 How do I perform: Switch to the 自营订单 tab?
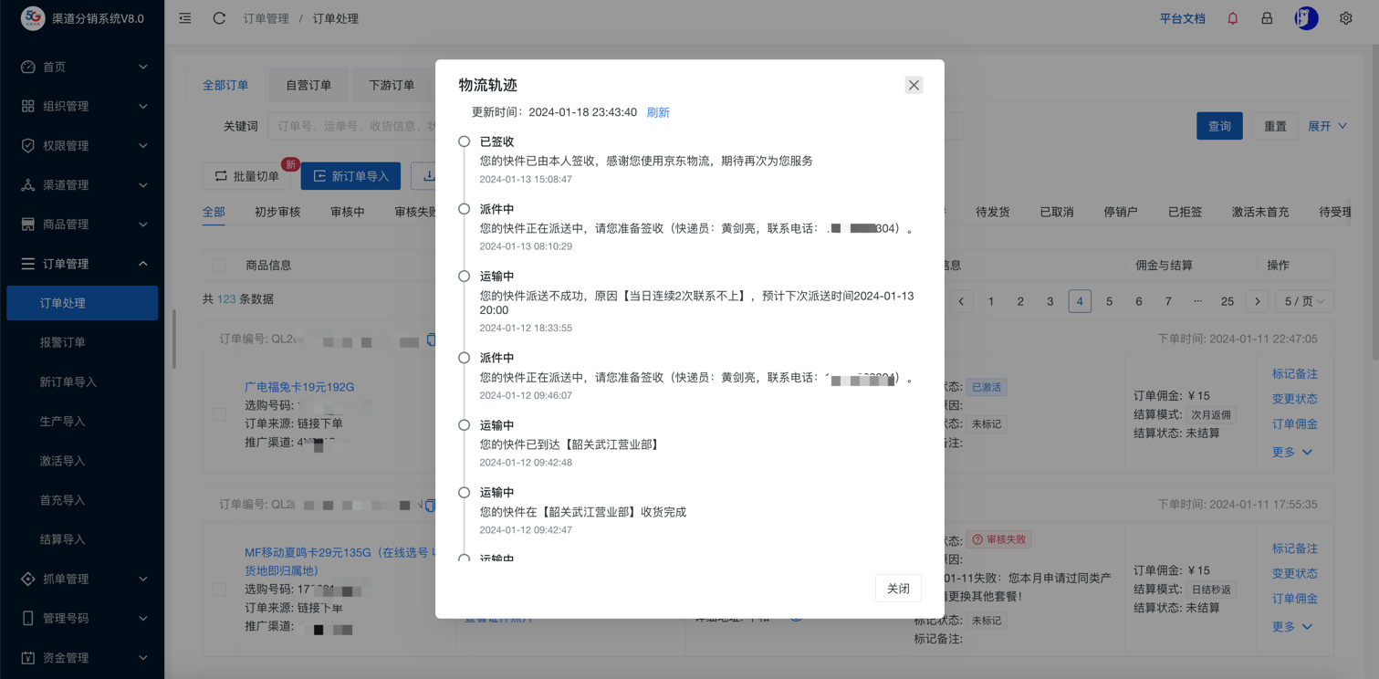click(x=308, y=85)
